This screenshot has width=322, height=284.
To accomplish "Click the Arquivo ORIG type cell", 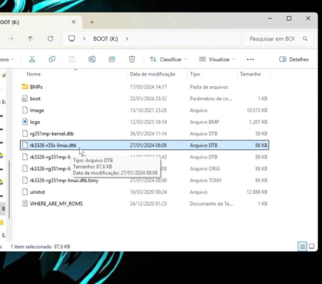I will click(x=205, y=169).
